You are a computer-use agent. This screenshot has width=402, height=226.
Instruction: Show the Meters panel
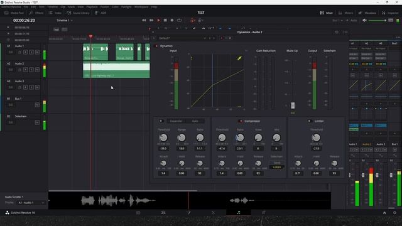pos(346,13)
